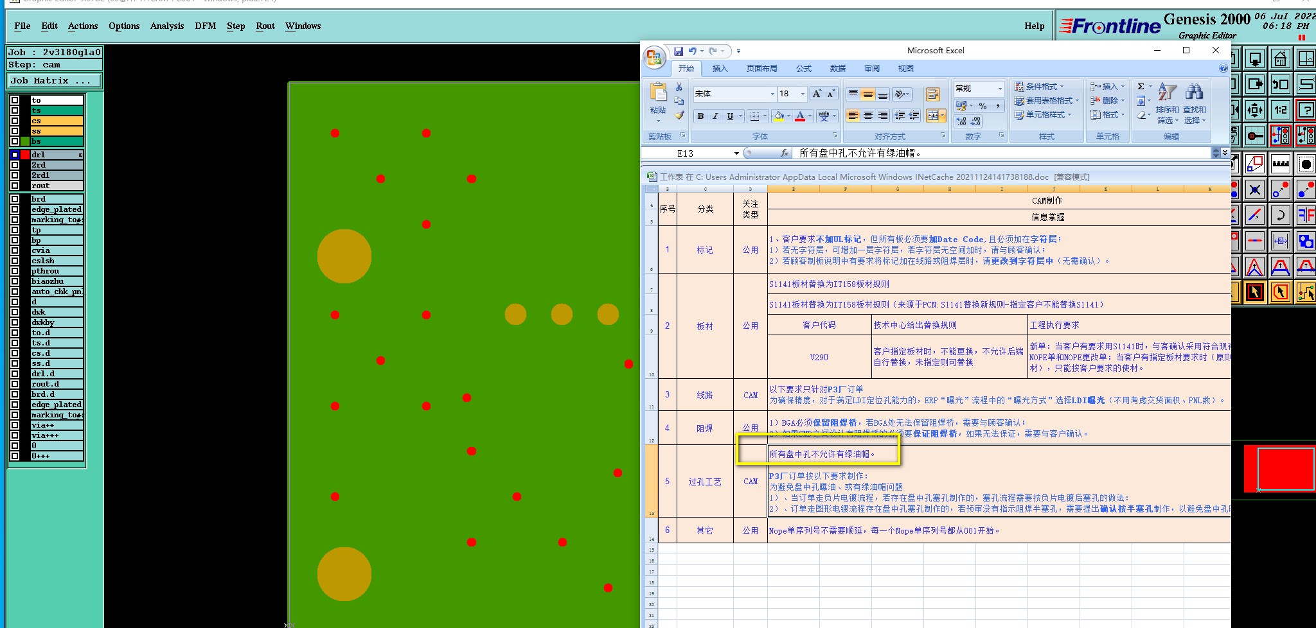This screenshot has height=628, width=1316.
Task: Open 单元格样式 cell styles dropdown
Action: coord(1042,115)
